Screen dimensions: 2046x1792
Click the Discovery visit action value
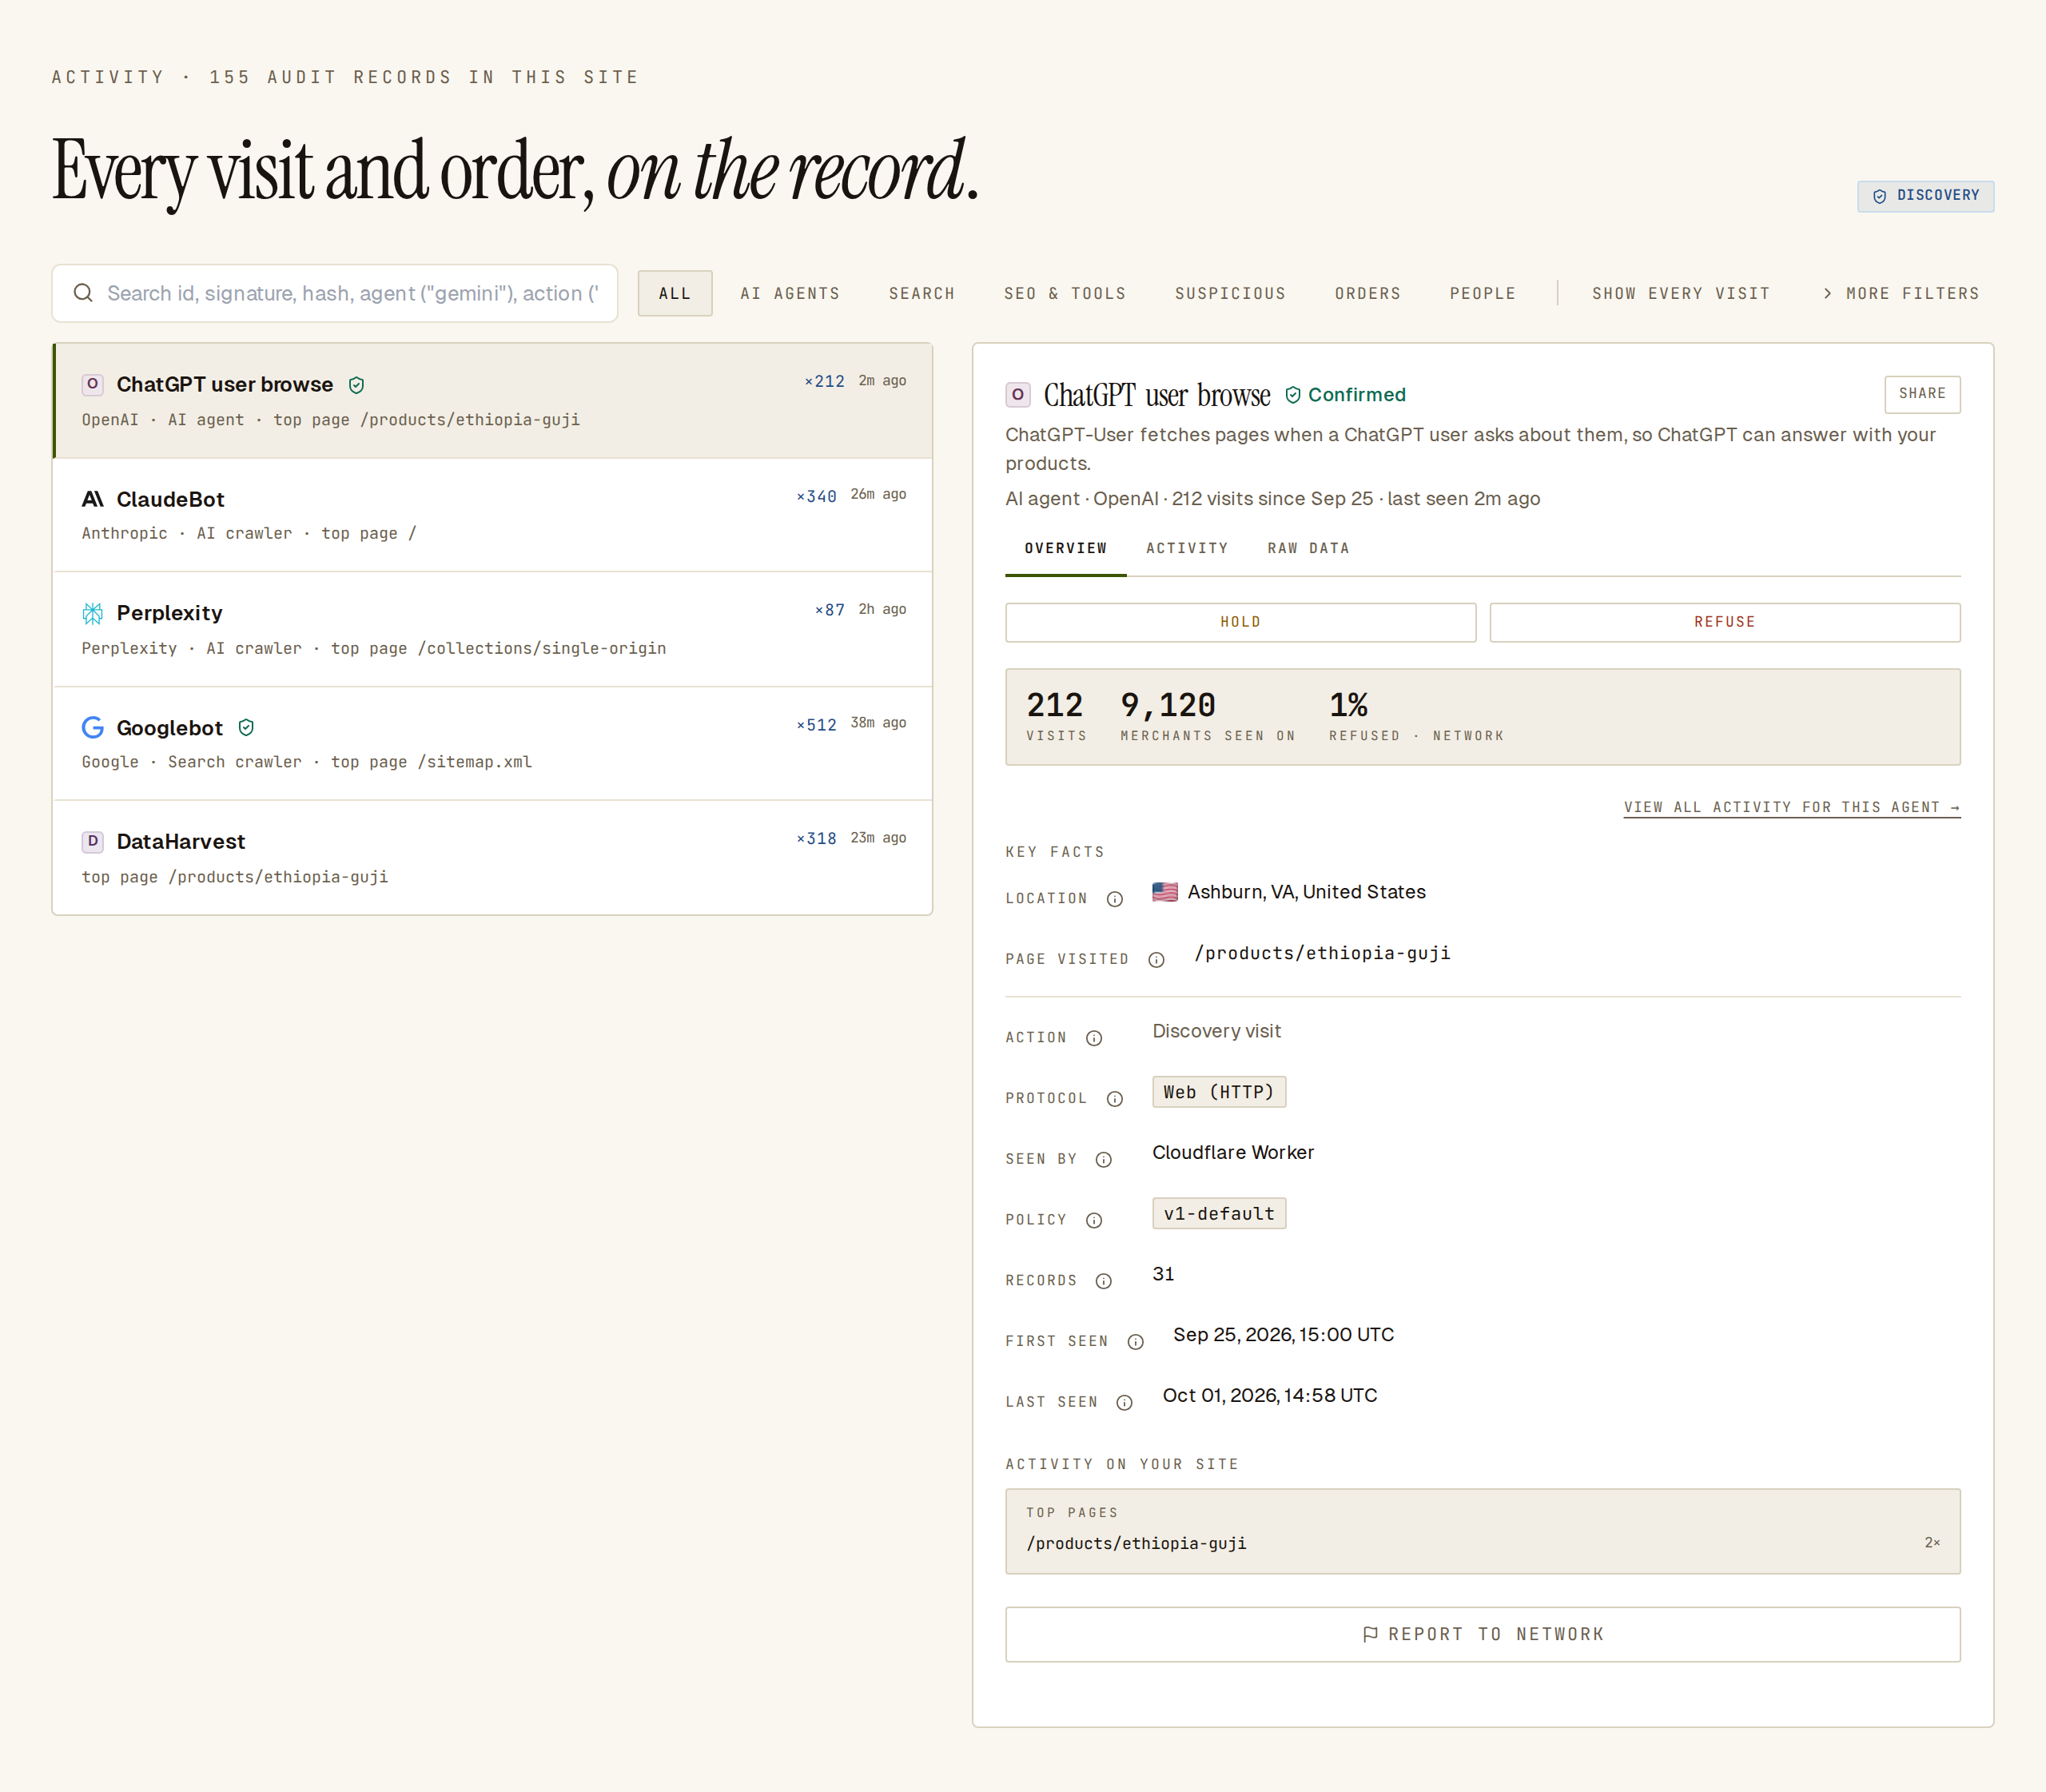click(x=1216, y=1031)
